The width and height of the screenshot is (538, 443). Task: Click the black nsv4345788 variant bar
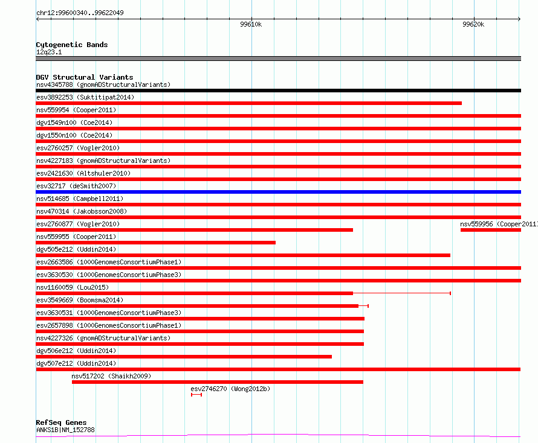[278, 91]
